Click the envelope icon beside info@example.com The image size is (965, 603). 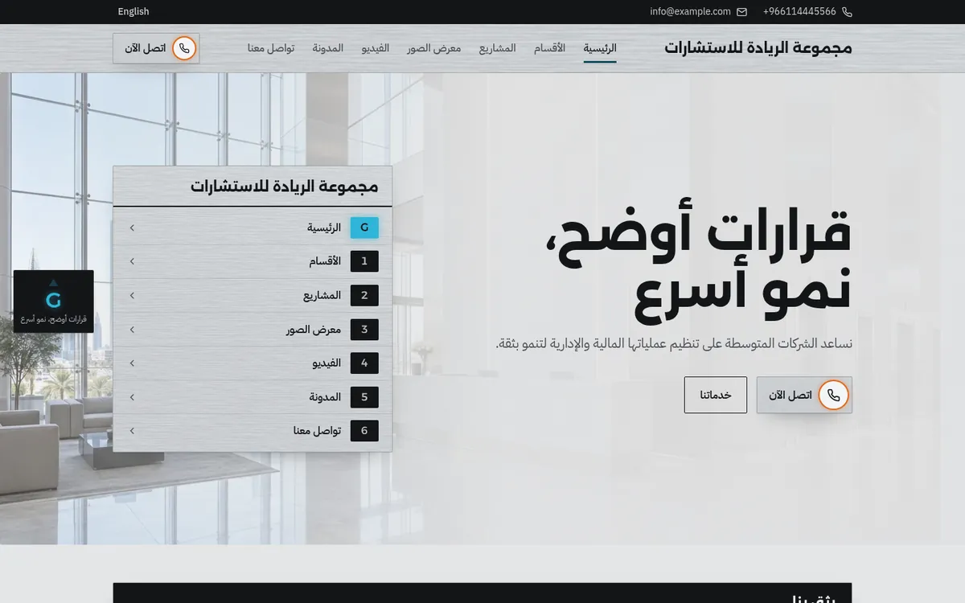tap(741, 12)
